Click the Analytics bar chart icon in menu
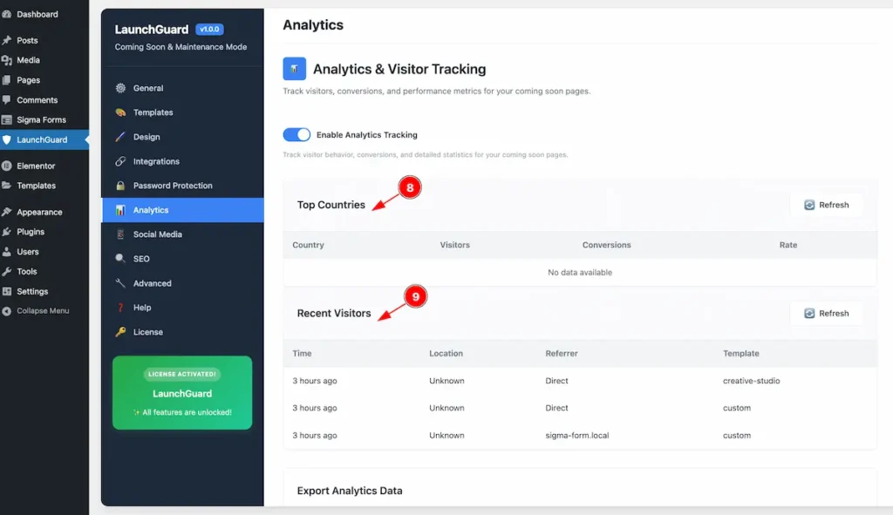Viewport: 893px width, 515px height. pyautogui.click(x=120, y=210)
